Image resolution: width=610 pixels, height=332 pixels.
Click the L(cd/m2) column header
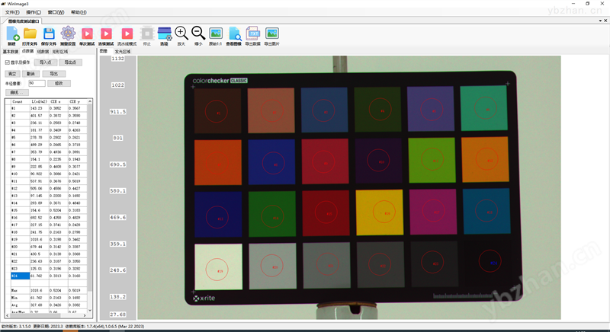point(40,101)
